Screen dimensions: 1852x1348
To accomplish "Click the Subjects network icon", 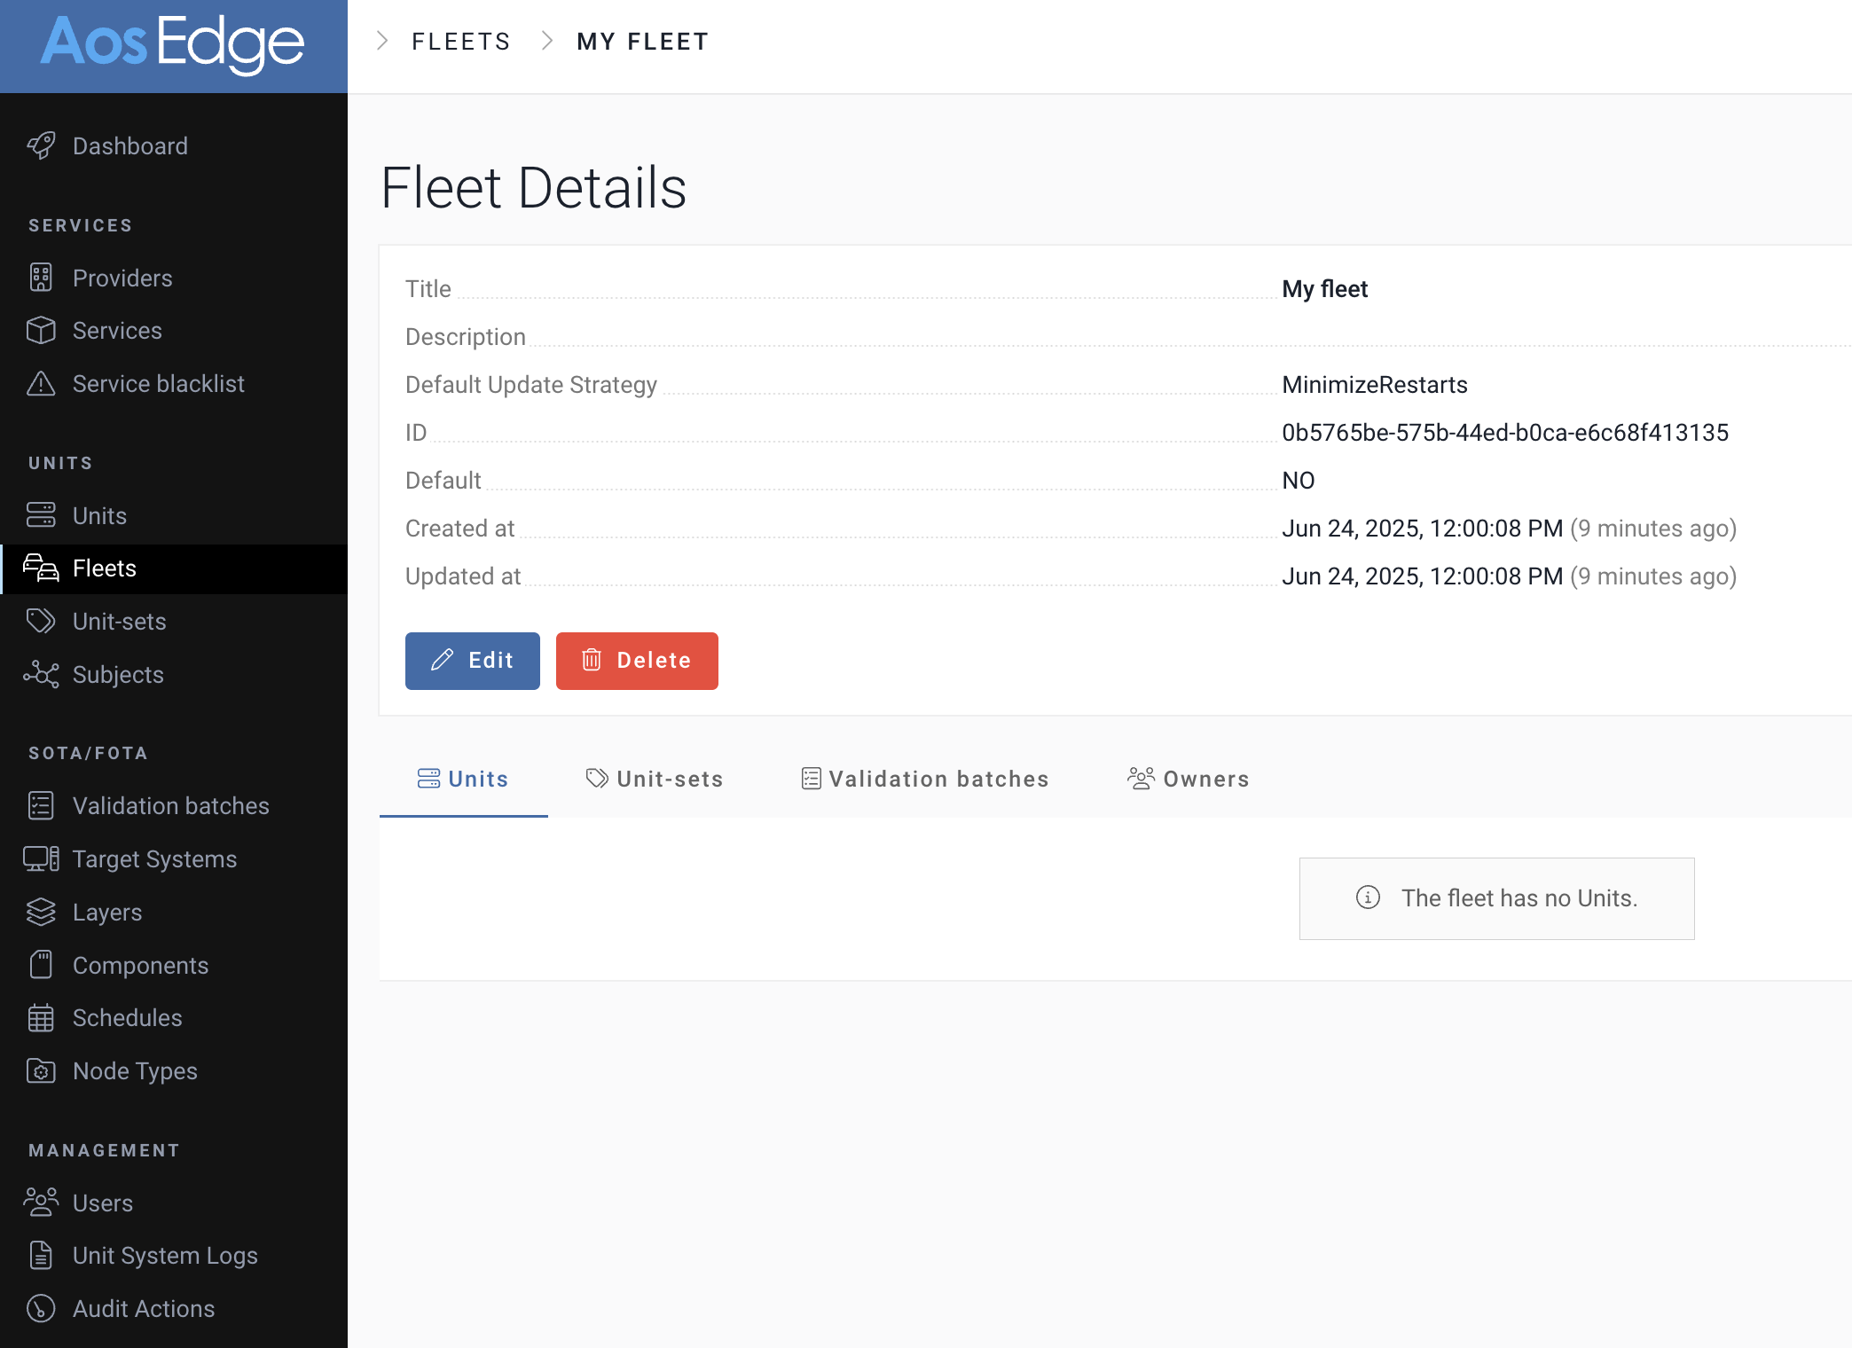I will click(x=41, y=674).
